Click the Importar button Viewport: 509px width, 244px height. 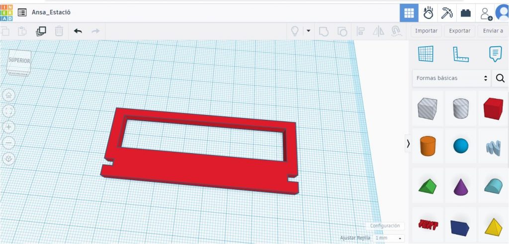click(426, 31)
